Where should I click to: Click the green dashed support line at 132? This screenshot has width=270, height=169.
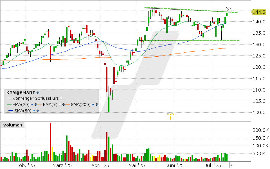pyautogui.click(x=191, y=41)
